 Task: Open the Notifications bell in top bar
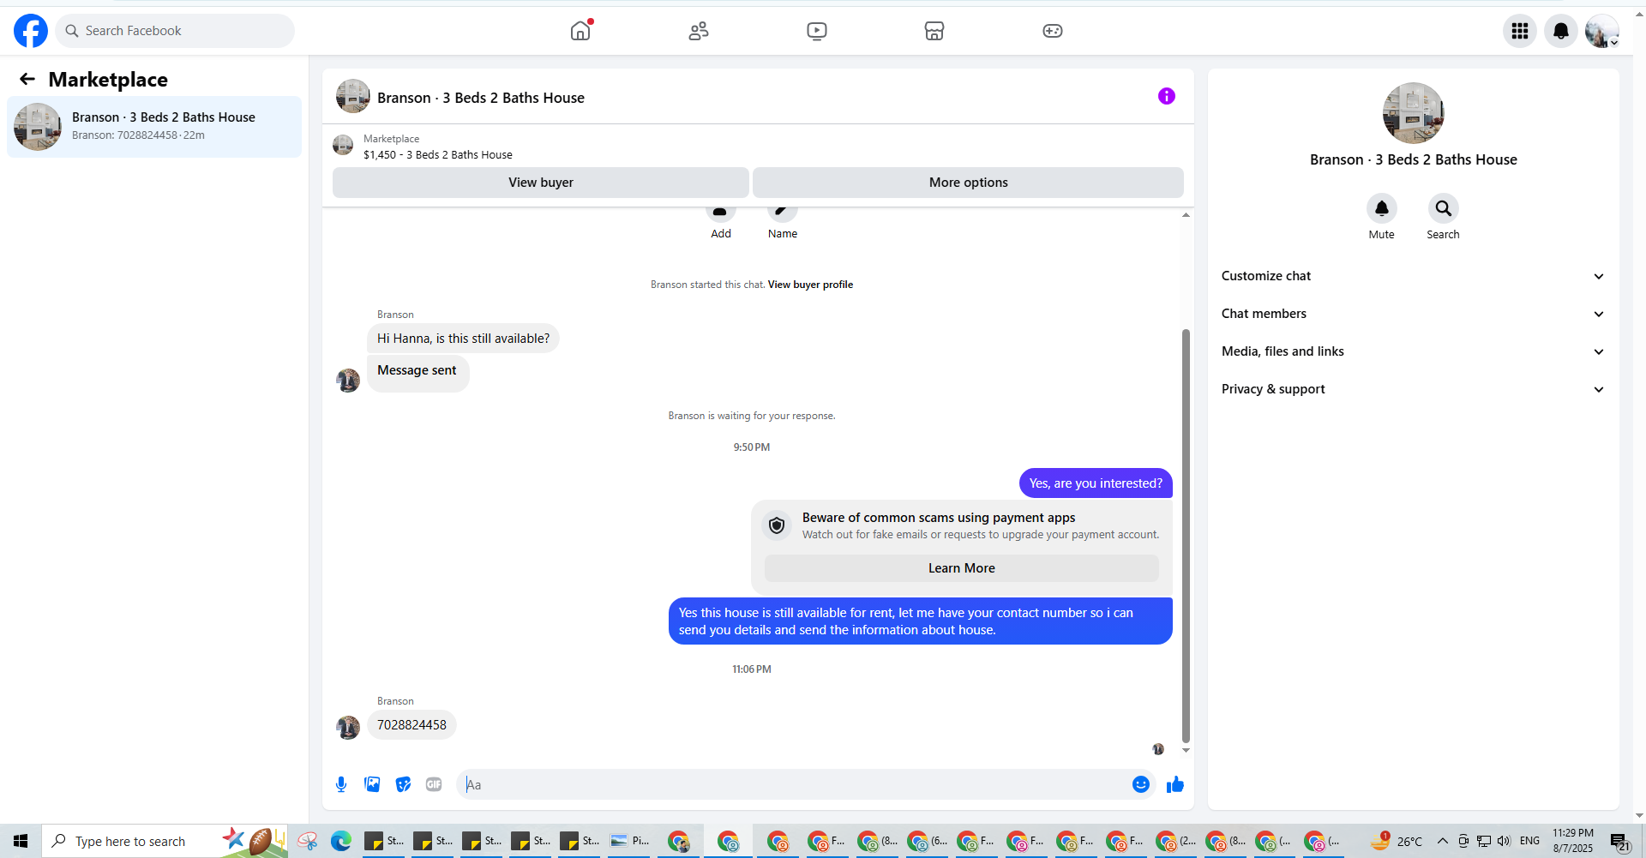tap(1561, 31)
